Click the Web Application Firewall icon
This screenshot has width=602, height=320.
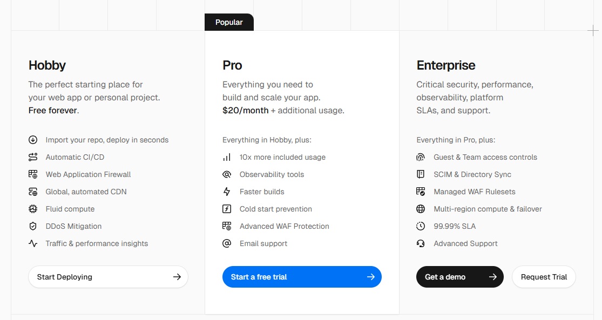click(x=33, y=175)
